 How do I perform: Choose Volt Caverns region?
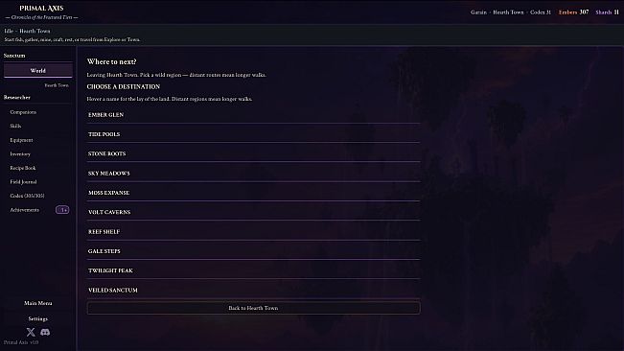point(253,212)
